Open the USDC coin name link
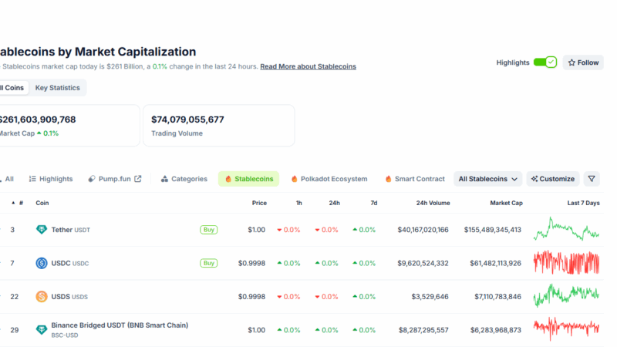 70,263
